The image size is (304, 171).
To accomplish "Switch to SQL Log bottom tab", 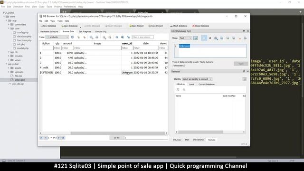I will pos(177,140).
